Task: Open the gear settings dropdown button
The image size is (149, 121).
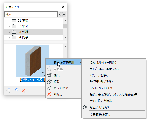Action: pyautogui.click(x=62, y=14)
